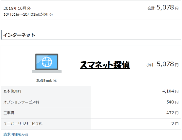Select the オプションサービス料 row label

(21, 102)
